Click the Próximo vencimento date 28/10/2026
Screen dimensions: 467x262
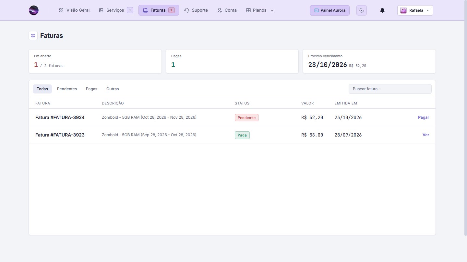(328, 65)
